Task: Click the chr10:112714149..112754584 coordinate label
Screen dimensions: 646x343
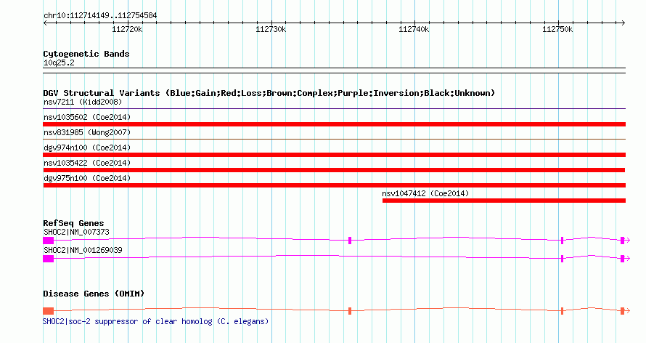Action: pos(100,16)
